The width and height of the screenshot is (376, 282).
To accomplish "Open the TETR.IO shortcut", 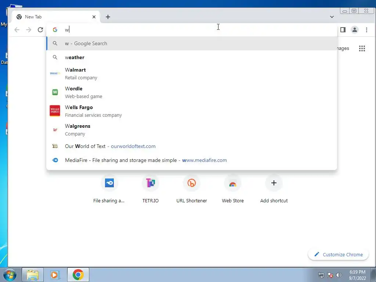I will click(x=150, y=190).
